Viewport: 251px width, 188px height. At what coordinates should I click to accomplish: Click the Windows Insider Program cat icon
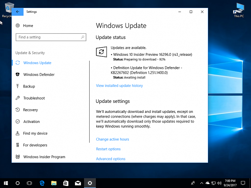pos(18,157)
